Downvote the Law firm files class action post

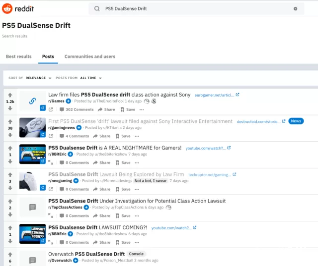10,108
